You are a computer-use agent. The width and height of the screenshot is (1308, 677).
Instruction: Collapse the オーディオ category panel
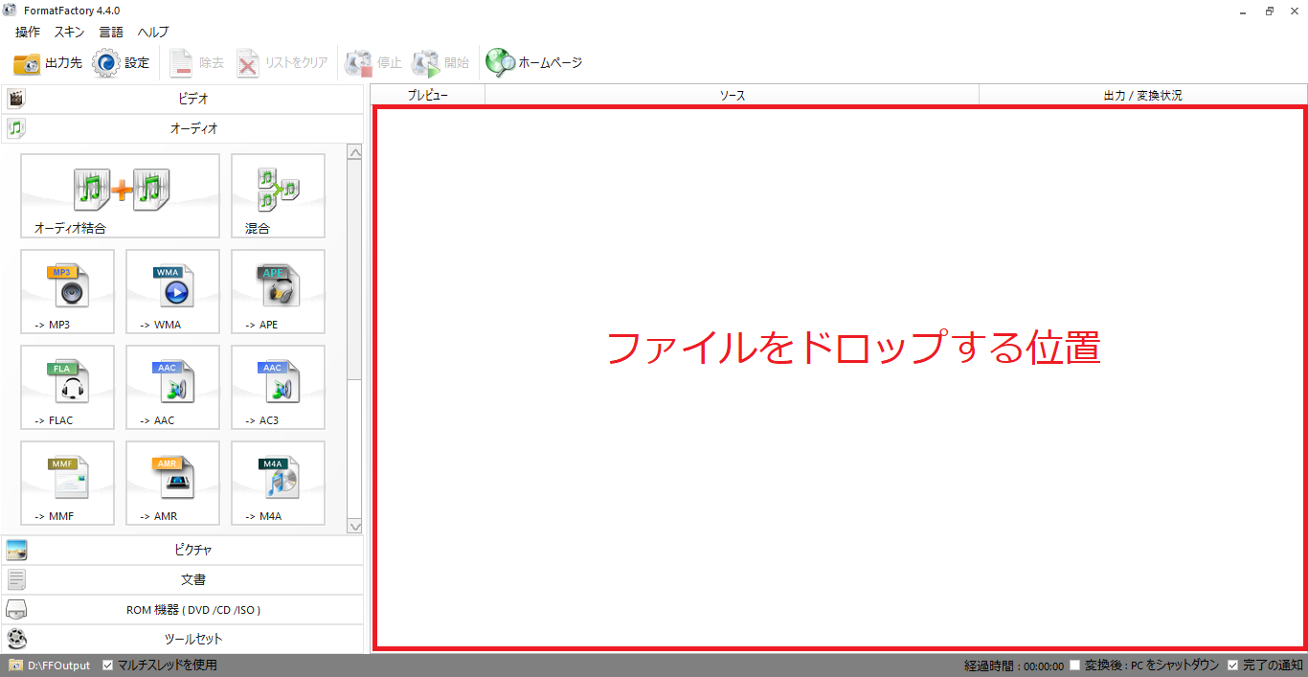182,128
